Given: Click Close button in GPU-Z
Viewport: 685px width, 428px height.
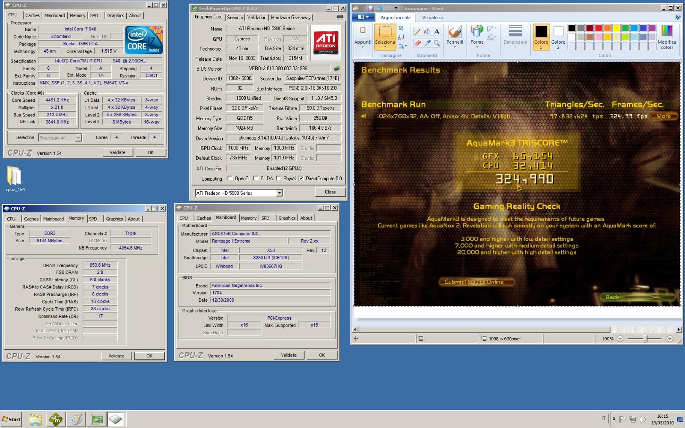Looking at the screenshot, I should coord(330,192).
